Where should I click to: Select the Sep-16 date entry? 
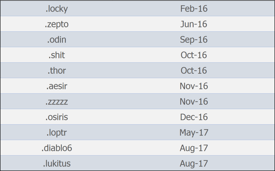(194, 40)
